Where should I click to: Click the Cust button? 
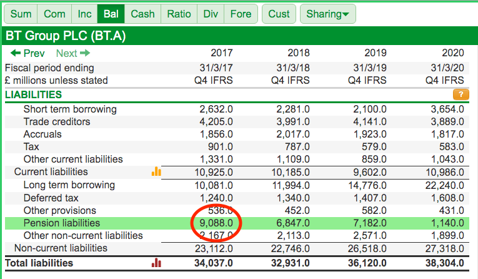click(x=279, y=14)
